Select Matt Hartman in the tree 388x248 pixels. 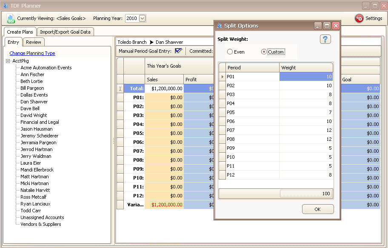coord(34,177)
